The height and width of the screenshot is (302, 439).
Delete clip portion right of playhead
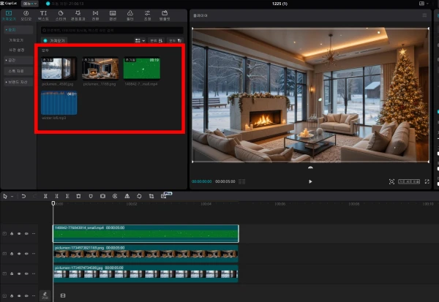pos(67,197)
